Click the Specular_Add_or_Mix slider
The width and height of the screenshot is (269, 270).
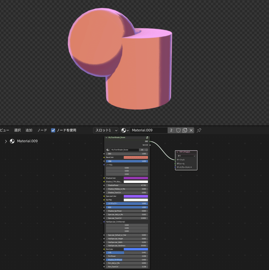tap(127, 215)
